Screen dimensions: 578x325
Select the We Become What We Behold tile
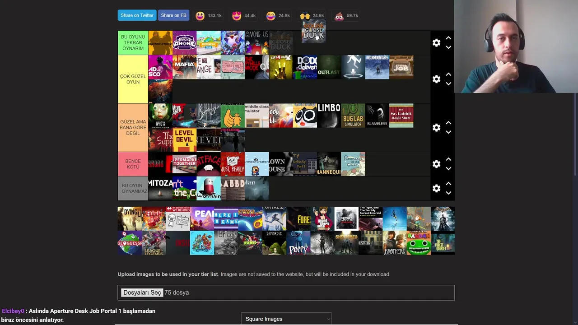point(178,219)
